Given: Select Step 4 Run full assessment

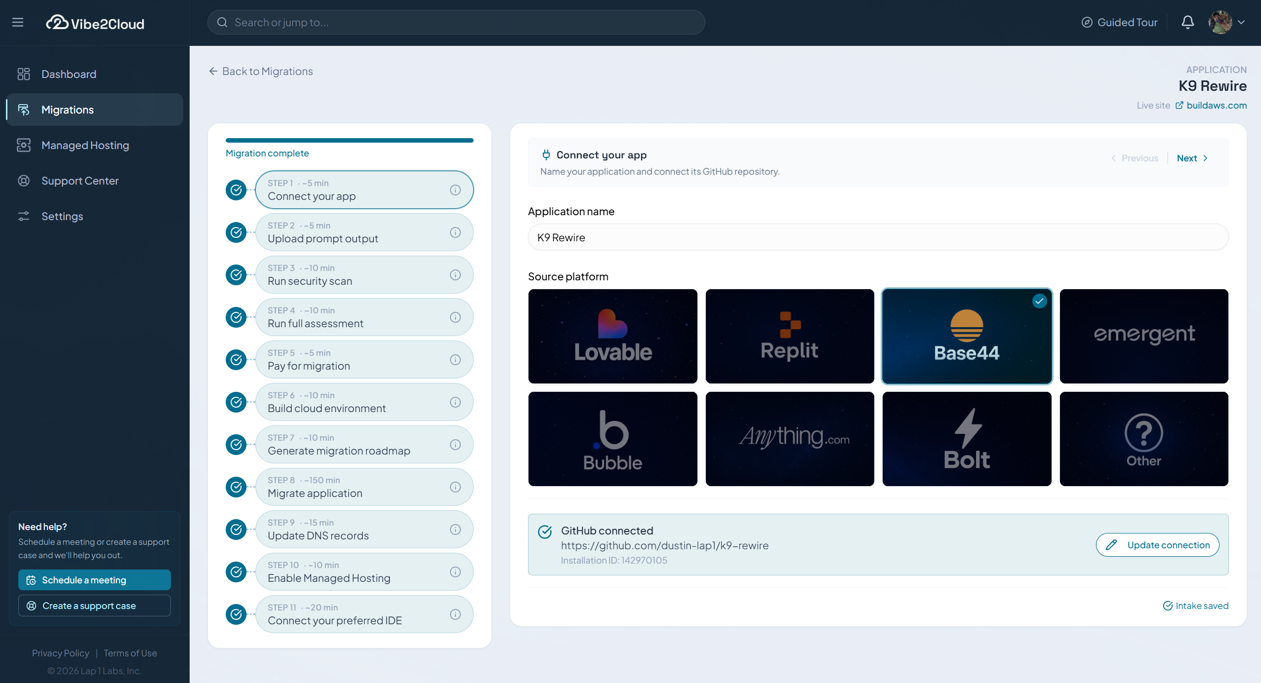Looking at the screenshot, I should [x=364, y=317].
